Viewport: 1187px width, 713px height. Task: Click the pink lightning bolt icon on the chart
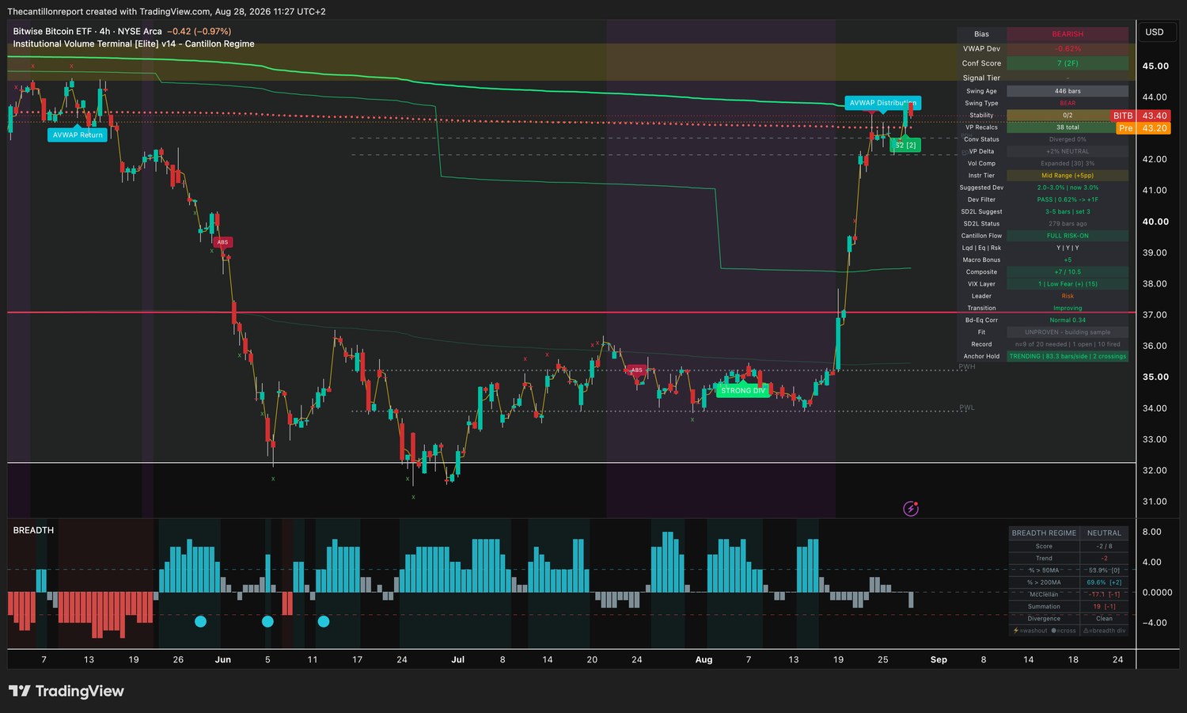pos(911,509)
